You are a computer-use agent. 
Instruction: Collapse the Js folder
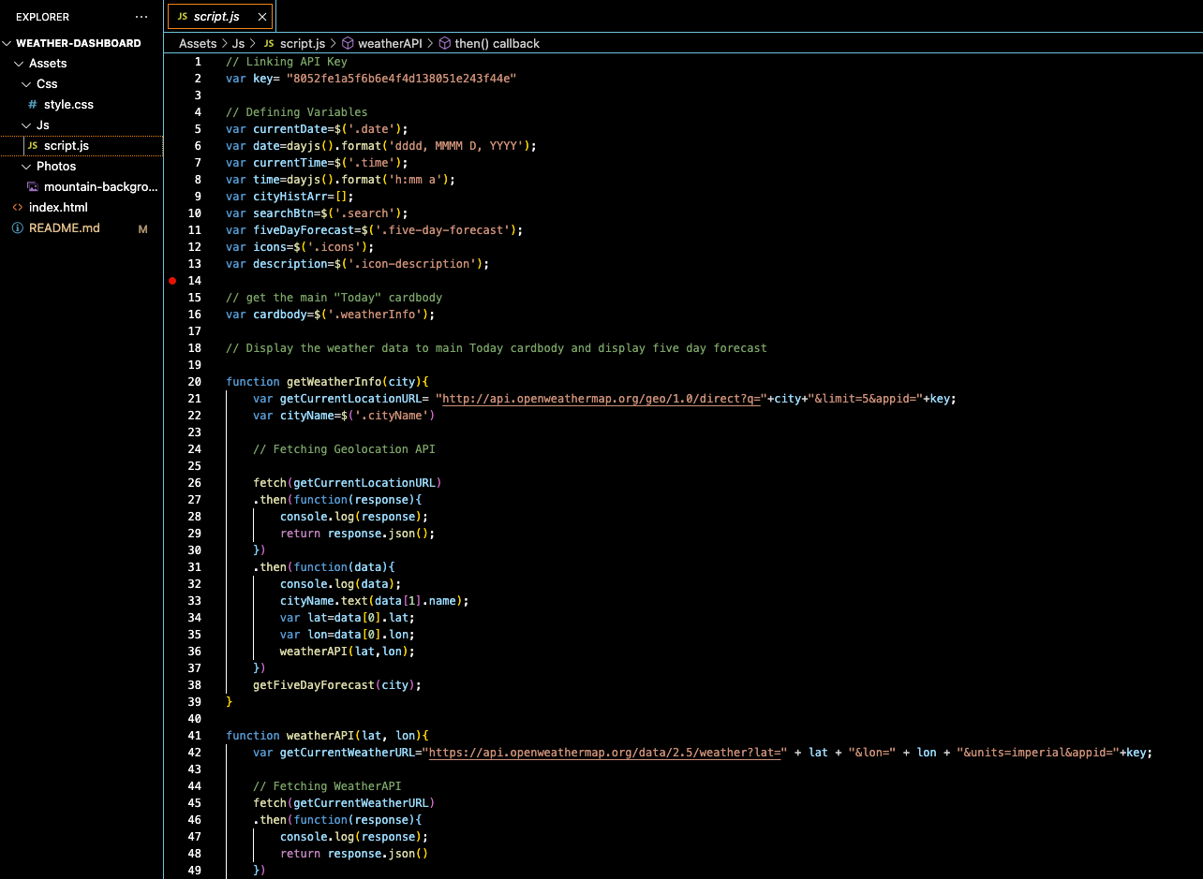pos(27,125)
